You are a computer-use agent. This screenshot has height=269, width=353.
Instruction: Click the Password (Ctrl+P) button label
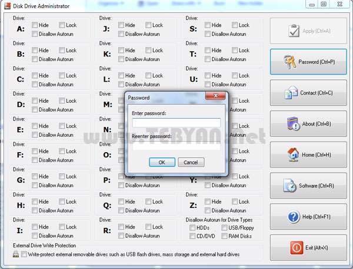click(317, 62)
